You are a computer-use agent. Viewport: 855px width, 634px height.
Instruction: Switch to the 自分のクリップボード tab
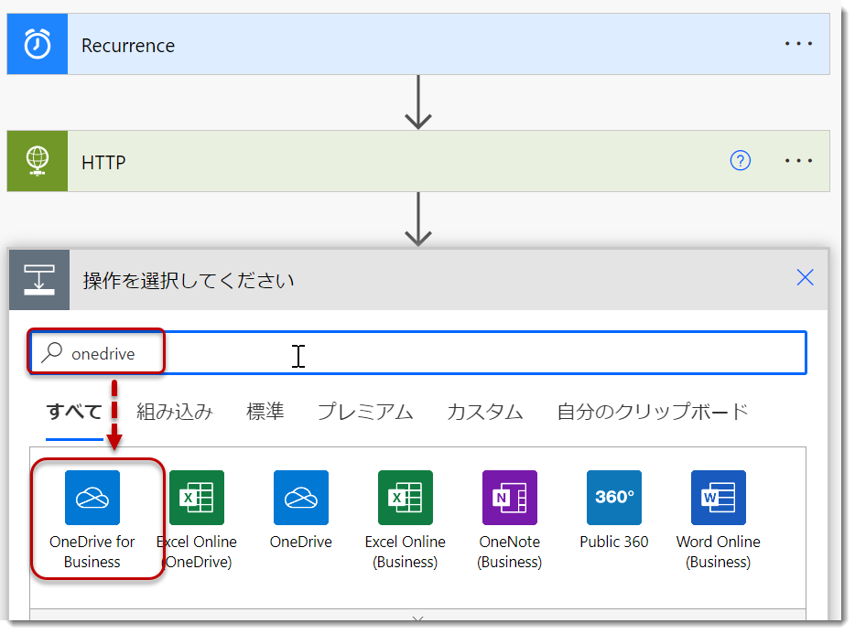652,412
